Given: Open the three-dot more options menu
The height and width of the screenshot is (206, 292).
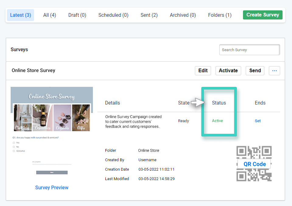Looking at the screenshot, I should point(274,70).
